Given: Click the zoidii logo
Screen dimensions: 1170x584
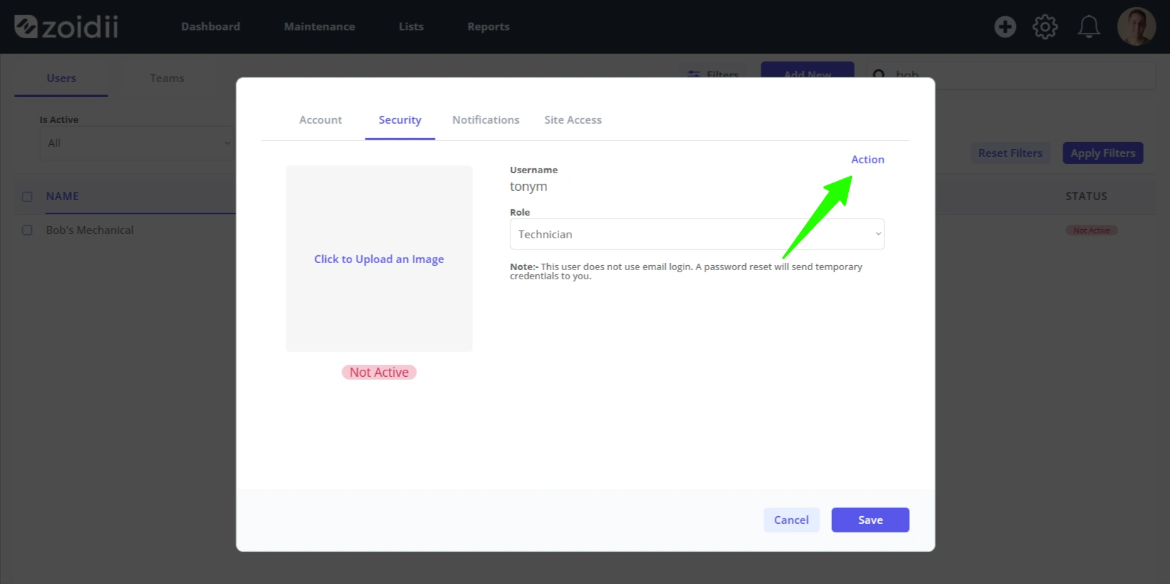Looking at the screenshot, I should 66,27.
